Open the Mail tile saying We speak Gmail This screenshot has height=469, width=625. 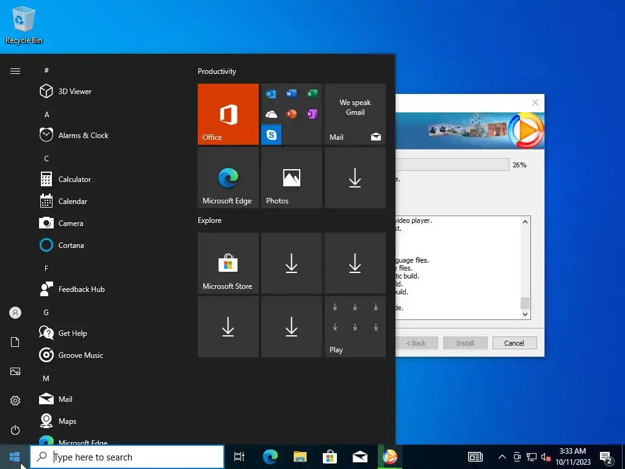tap(355, 114)
